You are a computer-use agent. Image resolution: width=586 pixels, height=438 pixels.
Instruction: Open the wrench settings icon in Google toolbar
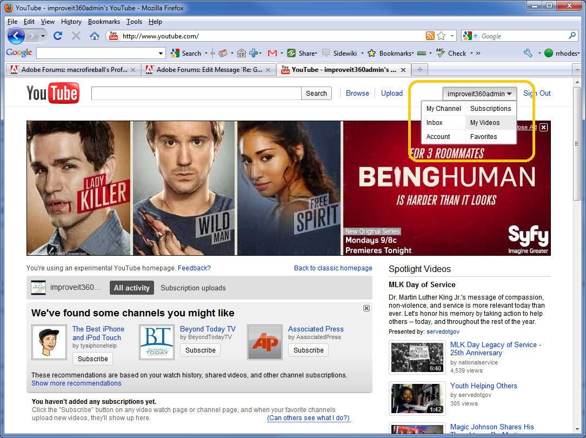point(528,54)
